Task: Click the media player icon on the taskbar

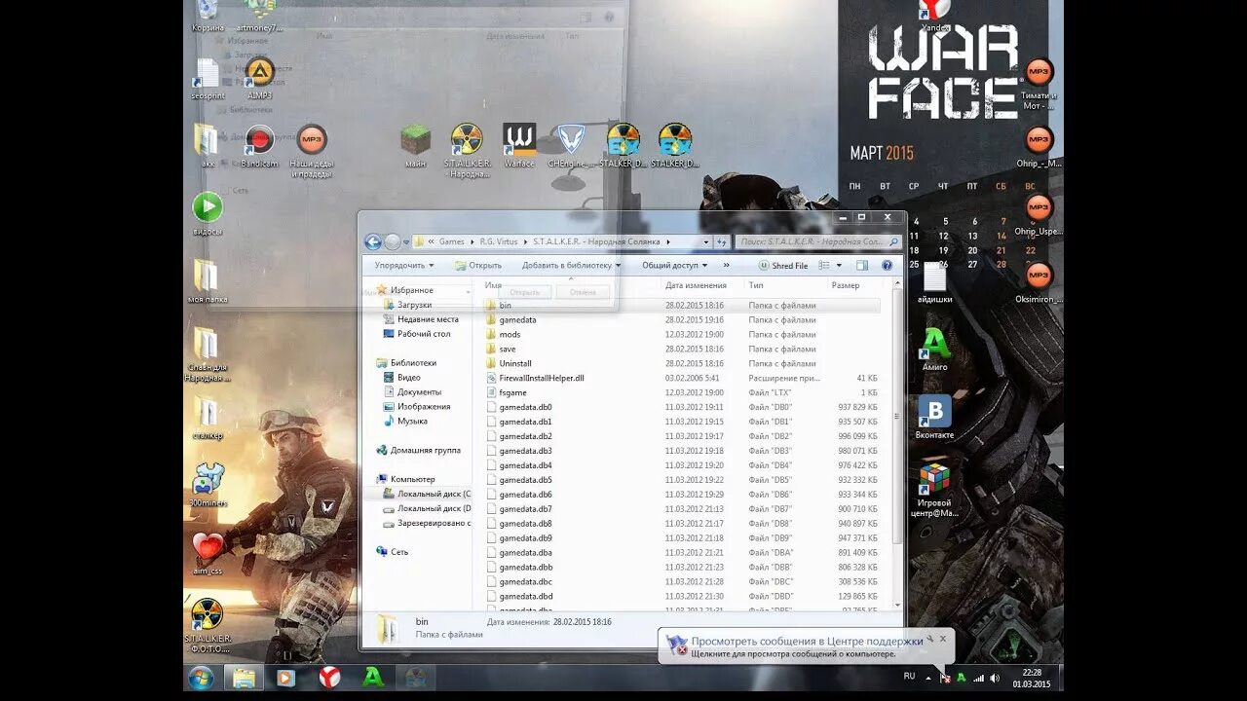Action: [x=285, y=677]
